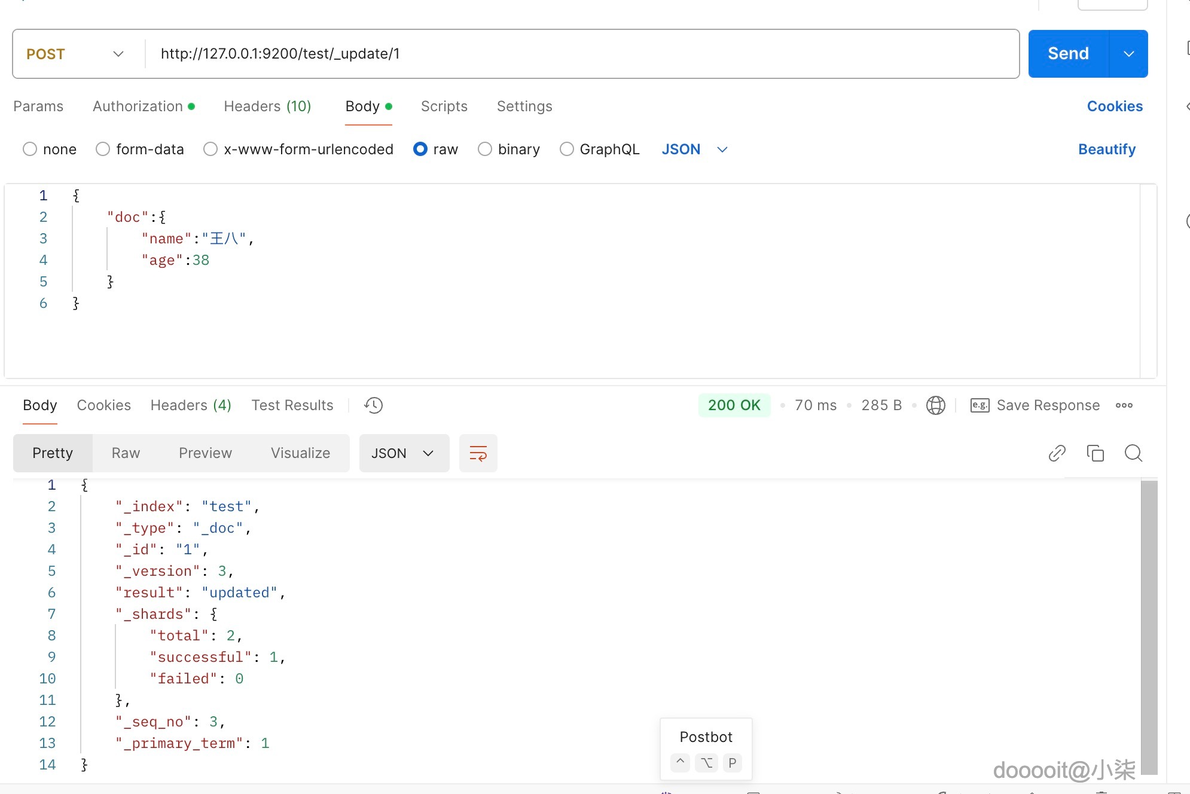Open search in response with magnifier icon
The height and width of the screenshot is (794, 1190).
pos(1133,453)
